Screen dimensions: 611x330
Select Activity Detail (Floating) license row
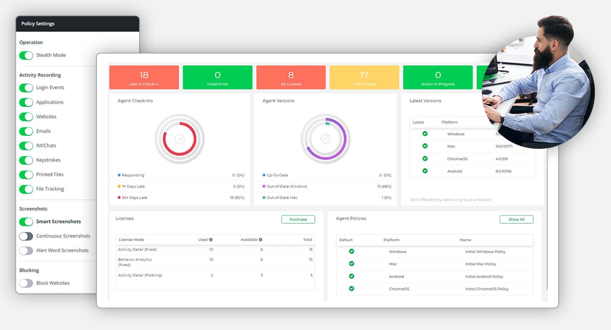[215, 275]
